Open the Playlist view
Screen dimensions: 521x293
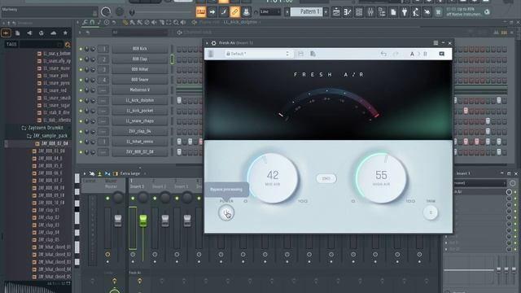(x=336, y=12)
